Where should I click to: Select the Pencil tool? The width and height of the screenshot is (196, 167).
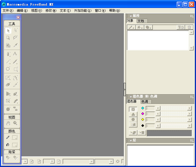point(15,62)
